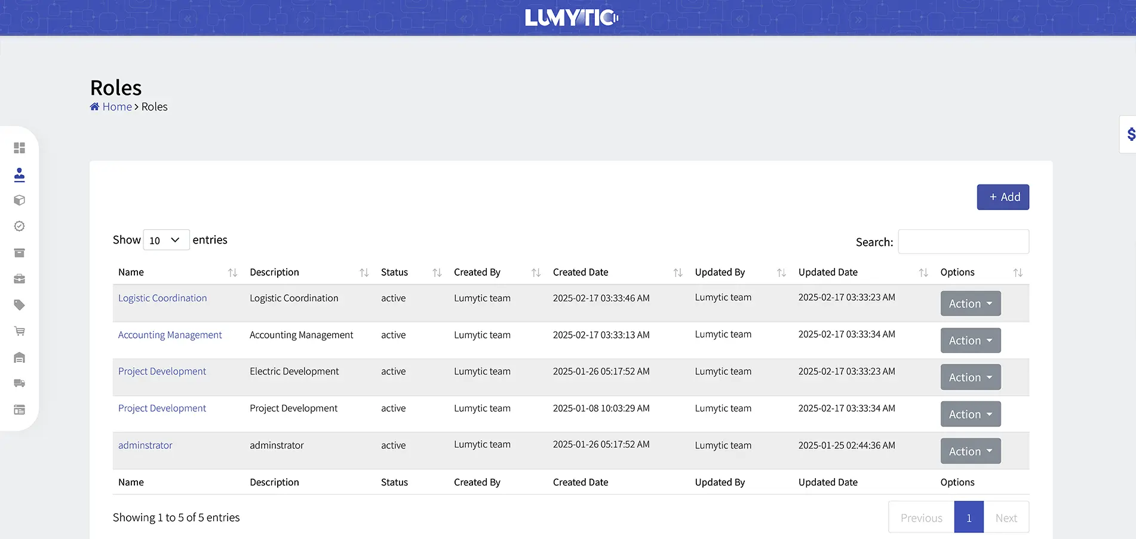Image resolution: width=1136 pixels, height=539 pixels.
Task: Click the user icon in sidebar
Action: [19, 174]
